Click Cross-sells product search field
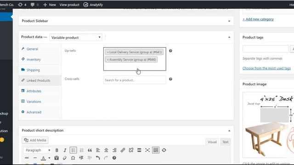The image size is (294, 165). [135, 80]
